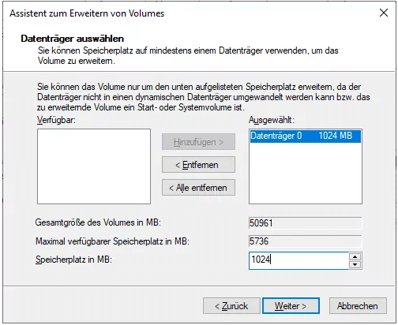Viewport: 398px width, 325px height.
Task: Click the Gesamtgröße des Volumes value 50961
Action: 306,223
